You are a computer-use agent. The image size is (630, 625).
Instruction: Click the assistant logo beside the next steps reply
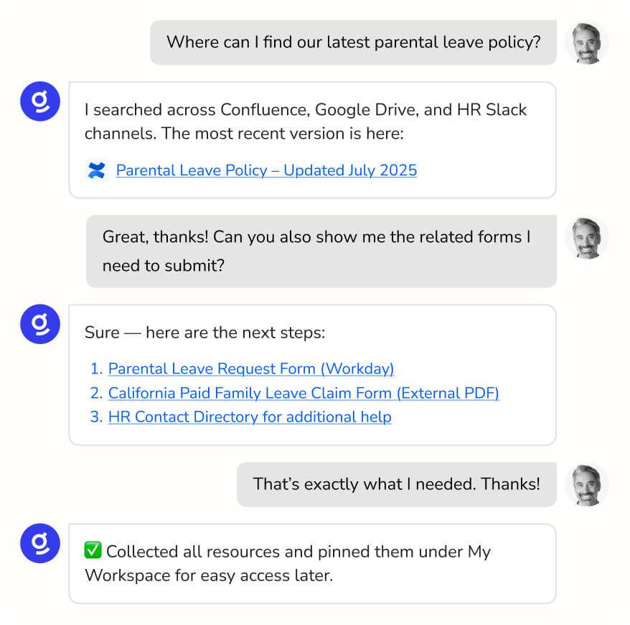[x=39, y=324]
